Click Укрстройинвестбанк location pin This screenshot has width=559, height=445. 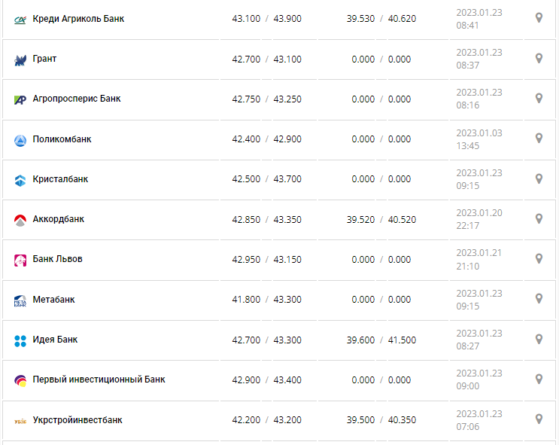point(539,419)
